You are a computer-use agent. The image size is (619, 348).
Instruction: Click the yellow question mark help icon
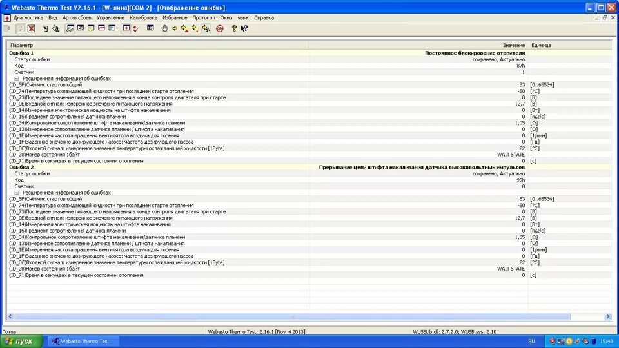click(234, 28)
